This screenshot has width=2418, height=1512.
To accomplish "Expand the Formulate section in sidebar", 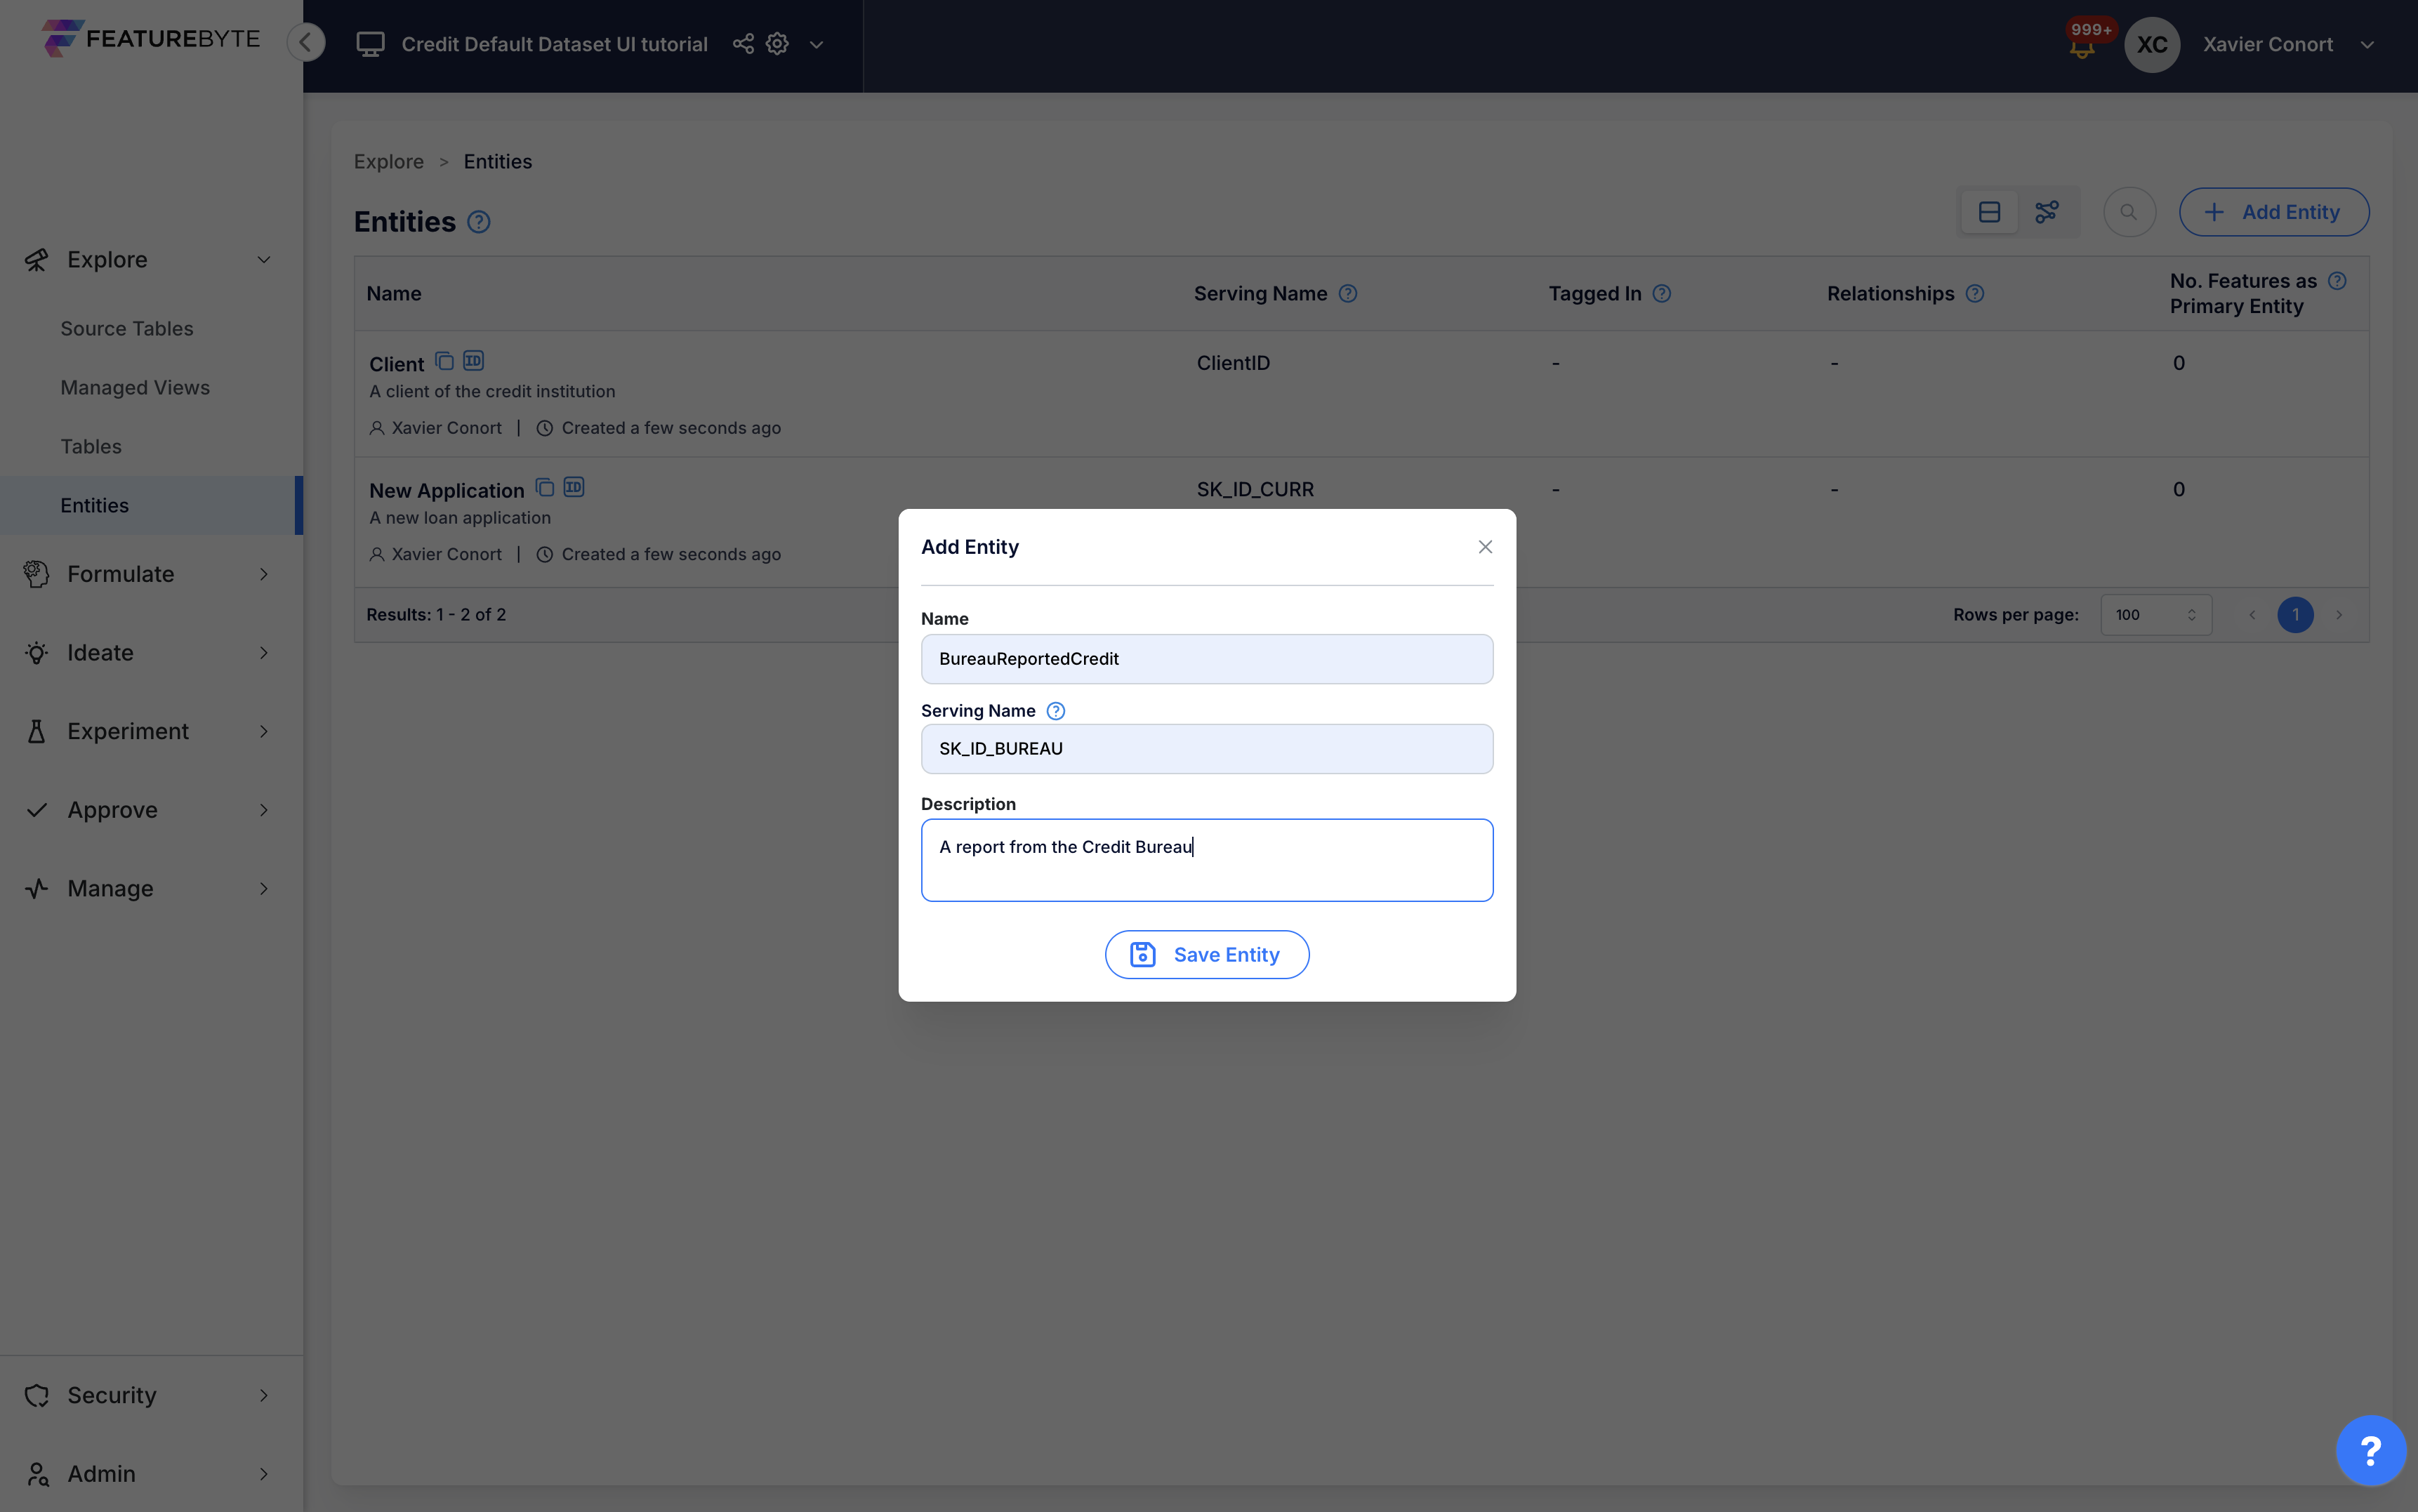I will pos(263,574).
